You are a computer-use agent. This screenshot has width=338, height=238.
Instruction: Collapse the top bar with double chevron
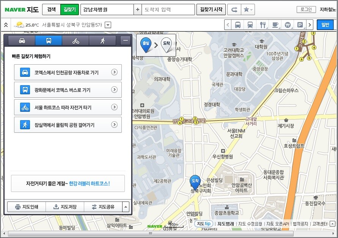tap(6, 25)
